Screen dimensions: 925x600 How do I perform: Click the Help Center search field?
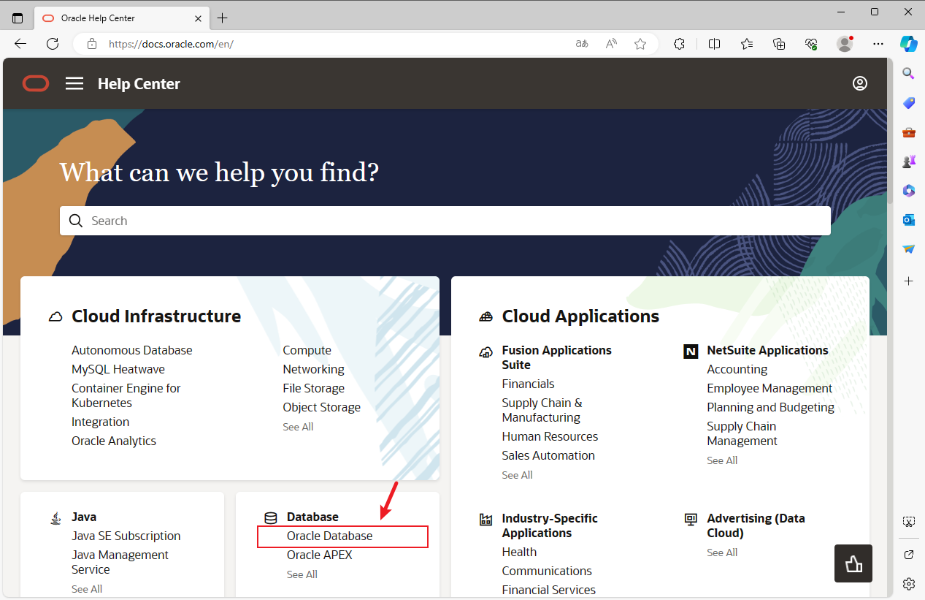[445, 221]
